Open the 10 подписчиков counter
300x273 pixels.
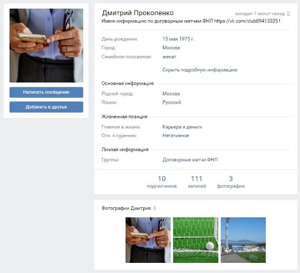click(x=162, y=181)
